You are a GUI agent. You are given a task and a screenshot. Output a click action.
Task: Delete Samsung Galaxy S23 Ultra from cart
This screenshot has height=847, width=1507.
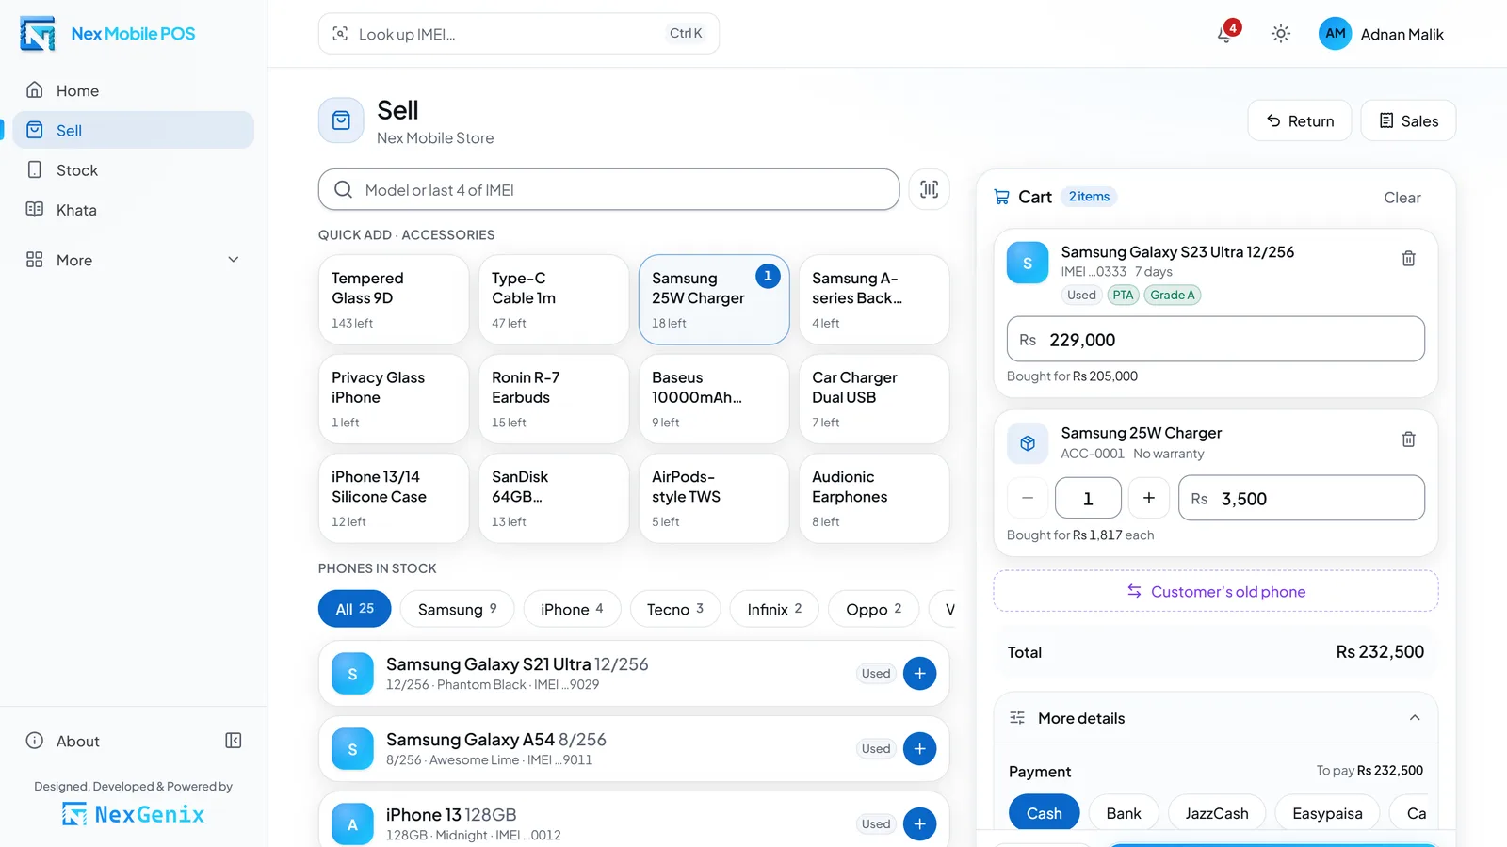[1408, 258]
